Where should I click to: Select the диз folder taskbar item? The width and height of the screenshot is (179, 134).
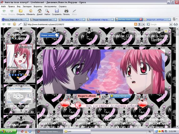[x=77, y=131]
